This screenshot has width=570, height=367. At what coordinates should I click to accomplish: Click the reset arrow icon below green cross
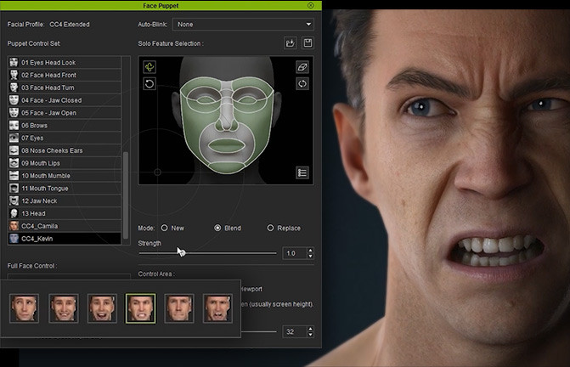pyautogui.click(x=150, y=84)
